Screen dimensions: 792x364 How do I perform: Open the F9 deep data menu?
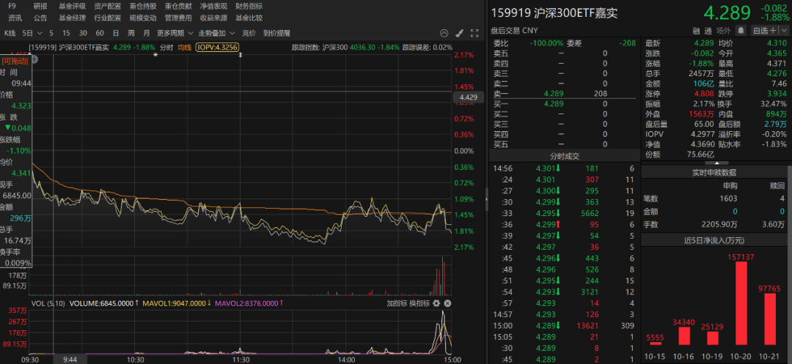click(12, 7)
